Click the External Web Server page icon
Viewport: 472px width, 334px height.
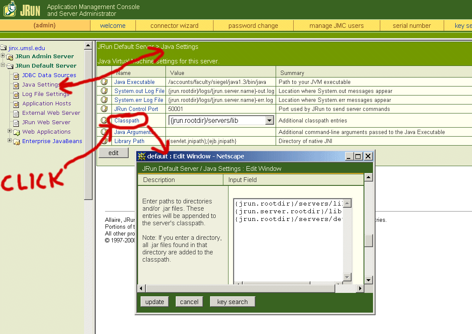(16, 113)
